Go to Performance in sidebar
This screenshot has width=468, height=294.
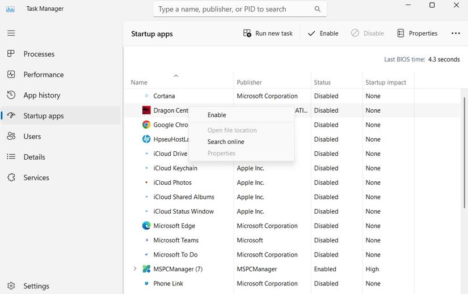pos(43,75)
